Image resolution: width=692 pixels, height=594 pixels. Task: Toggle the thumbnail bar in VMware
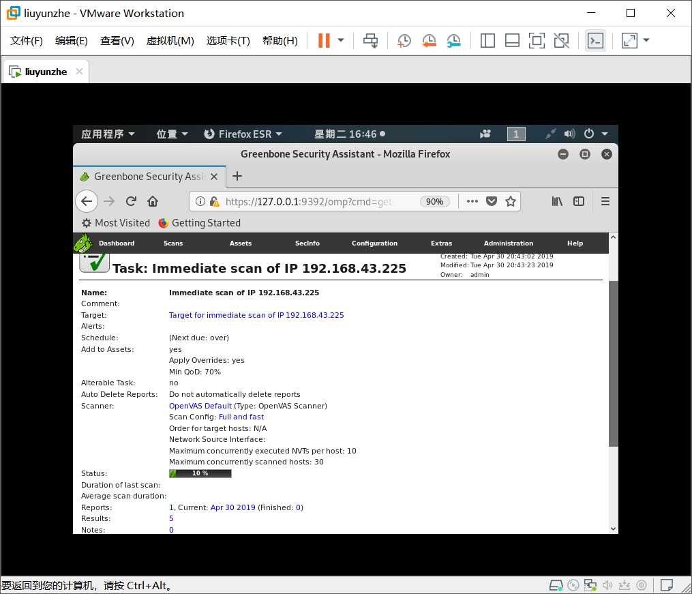coord(512,41)
